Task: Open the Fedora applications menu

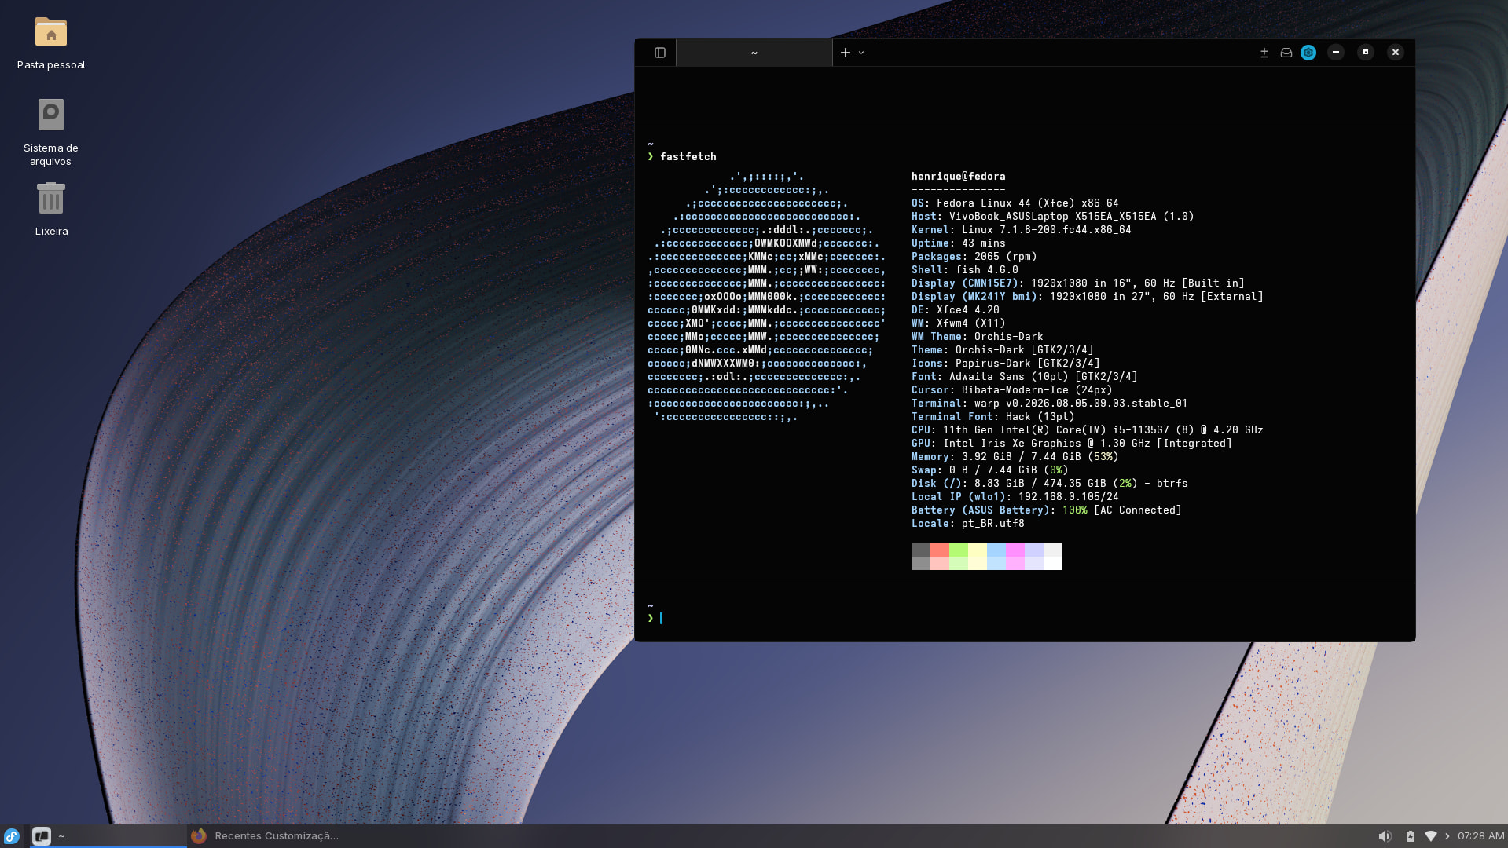Action: coord(12,836)
